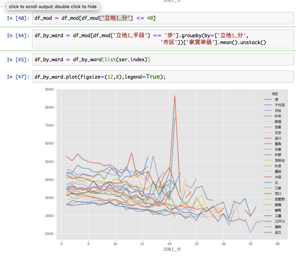Click the 40 x-axis tick label
The image size is (296, 256).
(x=277, y=244)
